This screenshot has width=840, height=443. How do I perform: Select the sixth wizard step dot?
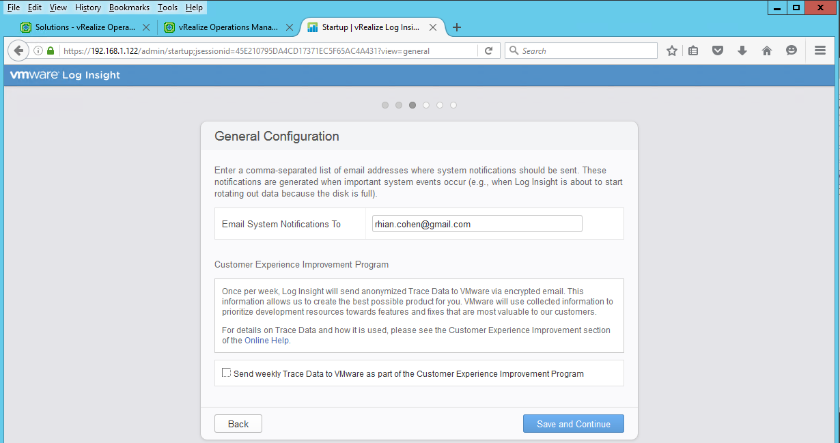pyautogui.click(x=453, y=105)
